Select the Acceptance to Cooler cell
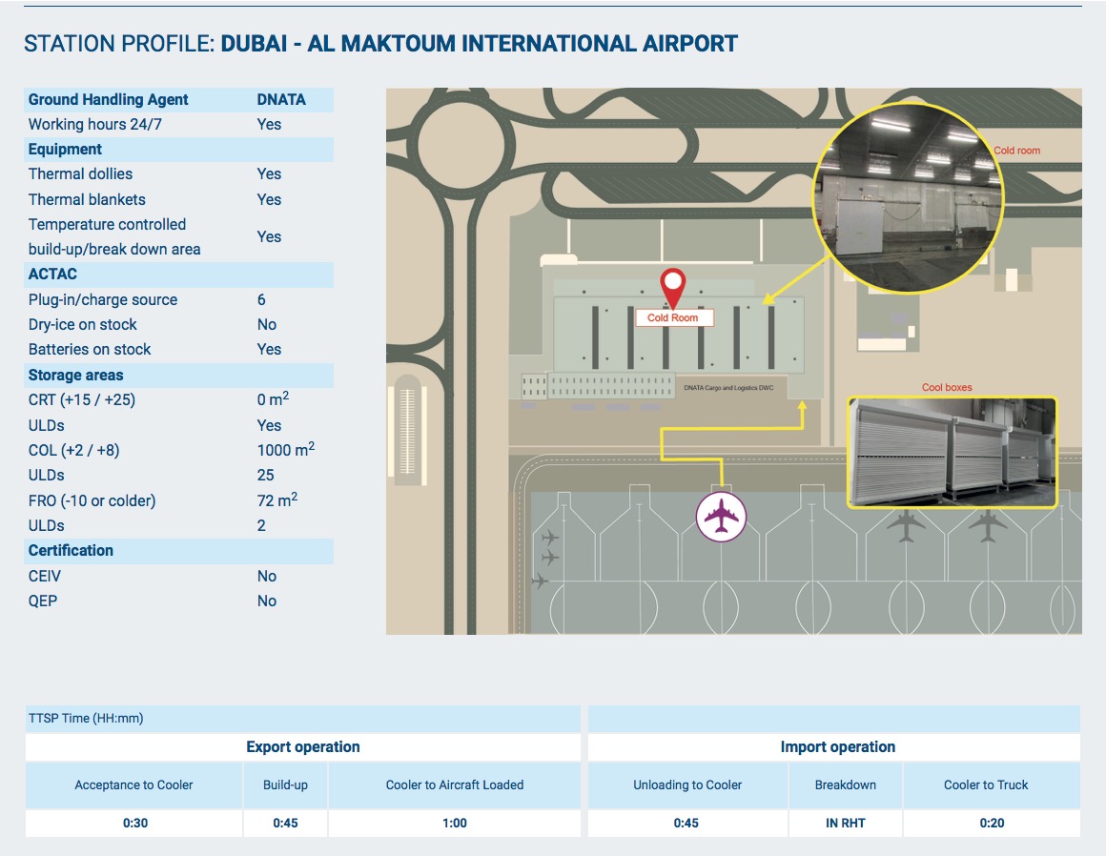The height and width of the screenshot is (856, 1106). pyautogui.click(x=134, y=785)
